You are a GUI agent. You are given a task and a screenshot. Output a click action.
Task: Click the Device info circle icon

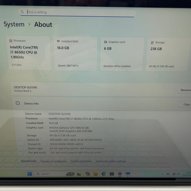pos(18,103)
